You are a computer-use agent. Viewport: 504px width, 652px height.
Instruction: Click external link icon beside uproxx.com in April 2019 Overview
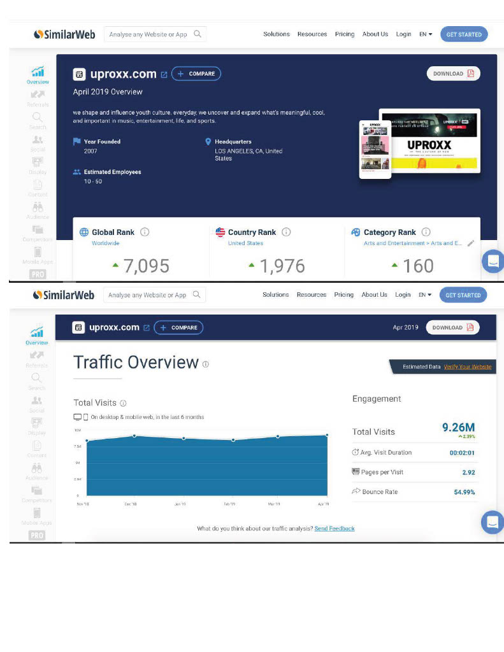click(x=164, y=74)
